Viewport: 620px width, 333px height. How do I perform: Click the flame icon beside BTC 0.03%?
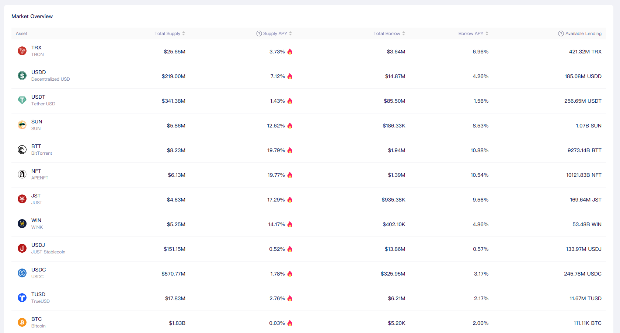290,323
